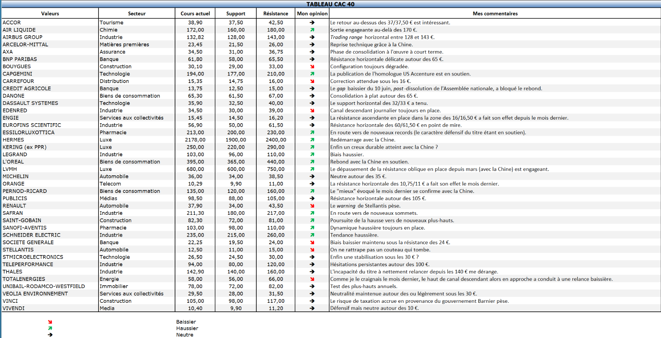Click the neutral arrow in THALES row
Viewport: 661px width, 338px height.
tap(312, 272)
